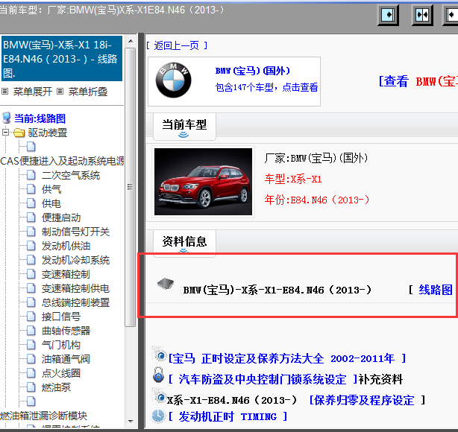Click the document icon beside 燃油泵

31,387
